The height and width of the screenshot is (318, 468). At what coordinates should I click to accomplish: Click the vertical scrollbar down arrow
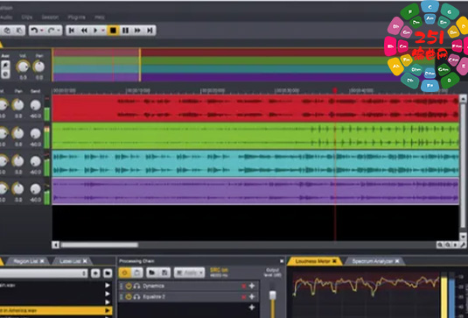click(x=463, y=237)
